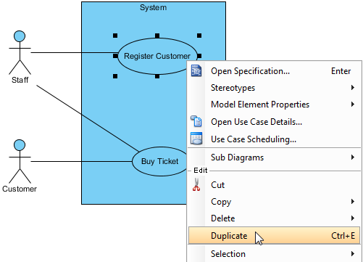Image resolution: width=363 pixels, height=262 pixels.
Task: Click the scissors Cut icon
Action: (196, 184)
